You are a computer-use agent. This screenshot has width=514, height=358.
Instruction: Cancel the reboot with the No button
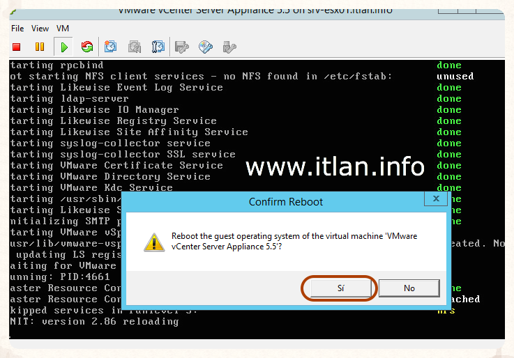[x=409, y=288]
